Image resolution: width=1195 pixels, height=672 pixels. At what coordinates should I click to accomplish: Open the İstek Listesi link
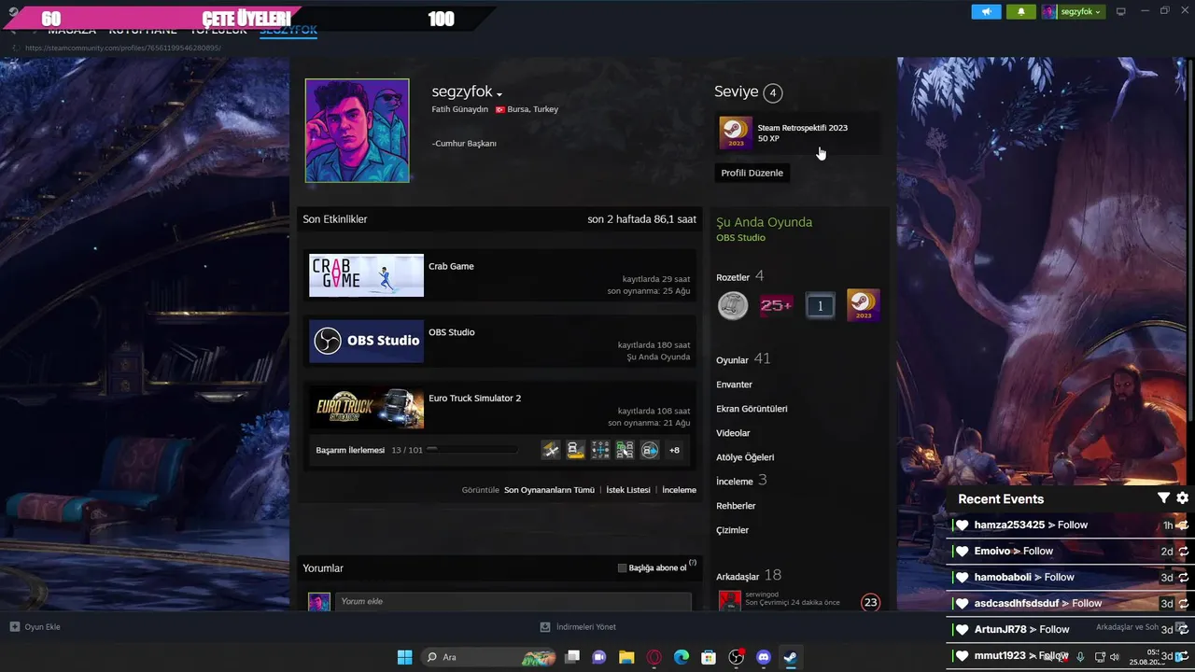(628, 490)
